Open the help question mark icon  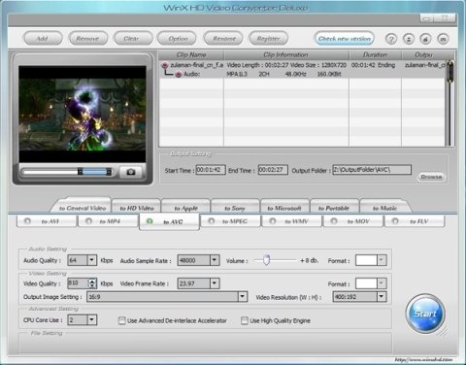[x=391, y=39]
